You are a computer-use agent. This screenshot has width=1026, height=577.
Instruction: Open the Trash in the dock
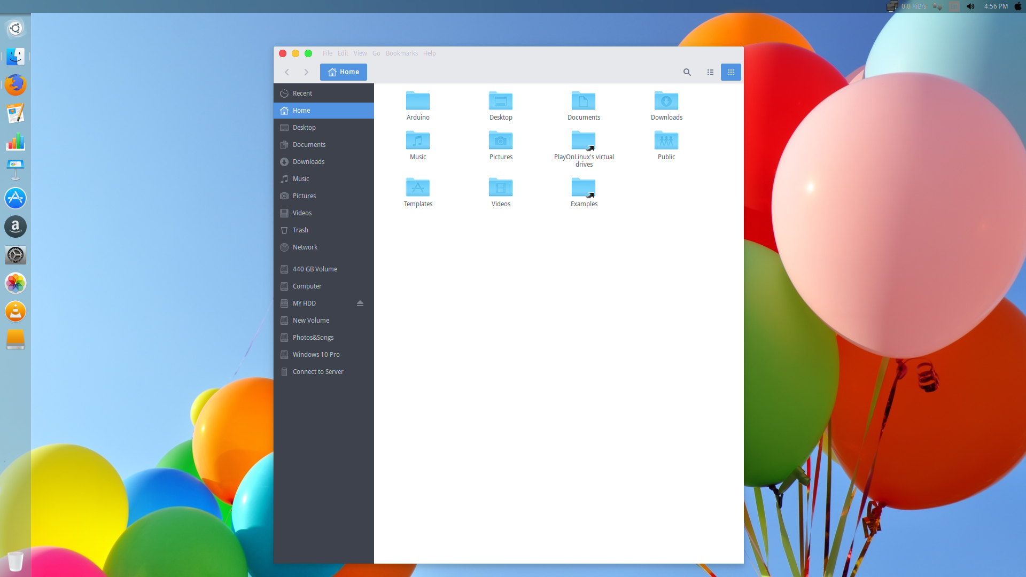click(15, 561)
